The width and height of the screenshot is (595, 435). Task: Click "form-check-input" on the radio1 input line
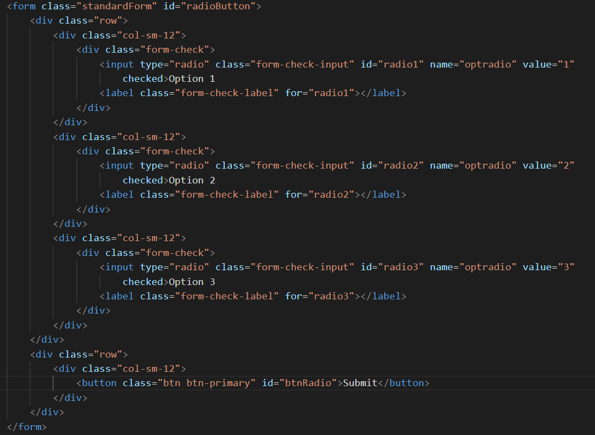[x=302, y=64]
